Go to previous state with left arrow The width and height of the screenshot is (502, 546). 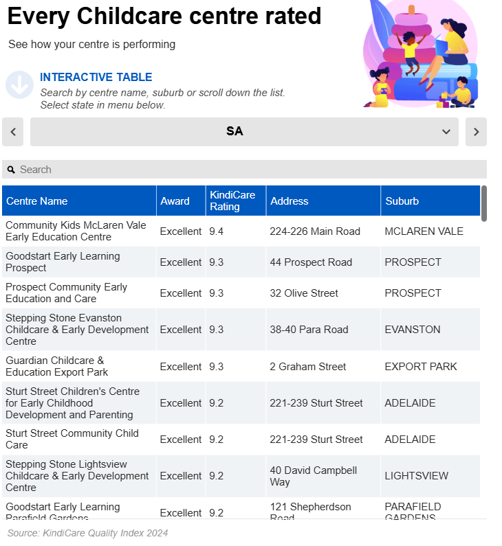(x=13, y=132)
